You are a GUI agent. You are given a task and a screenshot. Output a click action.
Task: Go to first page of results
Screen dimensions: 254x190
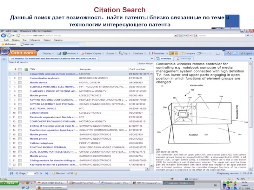tap(11, 173)
